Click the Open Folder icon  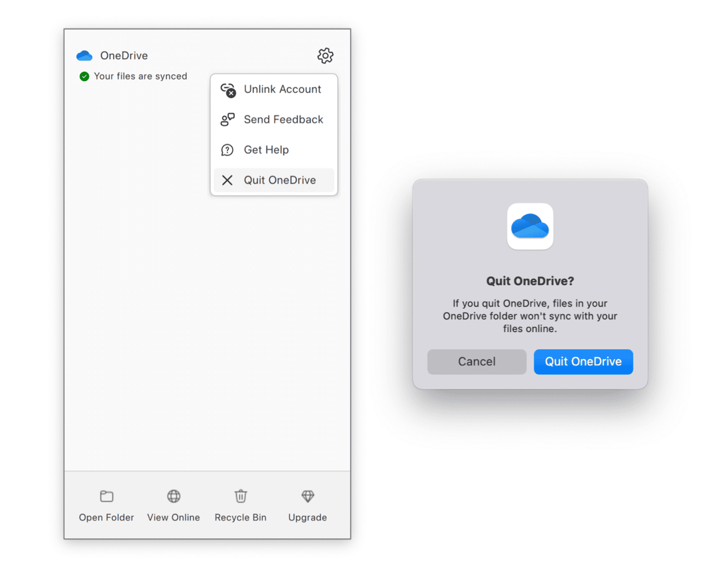click(106, 496)
